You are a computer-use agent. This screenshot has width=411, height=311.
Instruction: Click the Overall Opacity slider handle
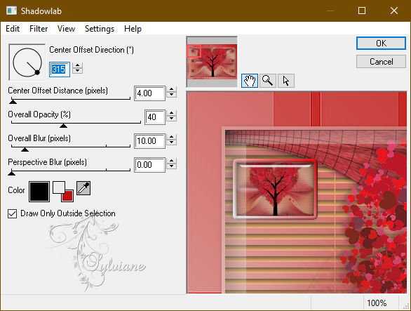pos(63,126)
